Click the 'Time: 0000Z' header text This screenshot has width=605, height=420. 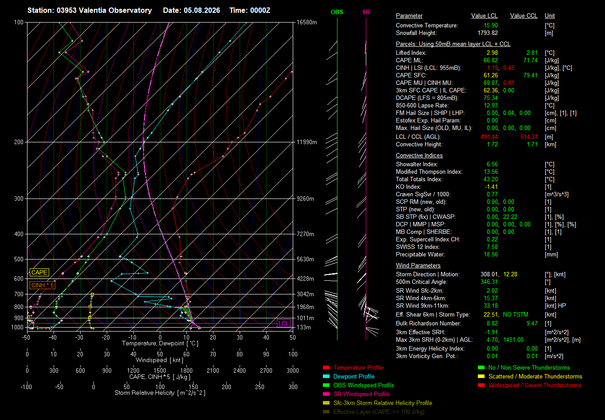(x=250, y=10)
